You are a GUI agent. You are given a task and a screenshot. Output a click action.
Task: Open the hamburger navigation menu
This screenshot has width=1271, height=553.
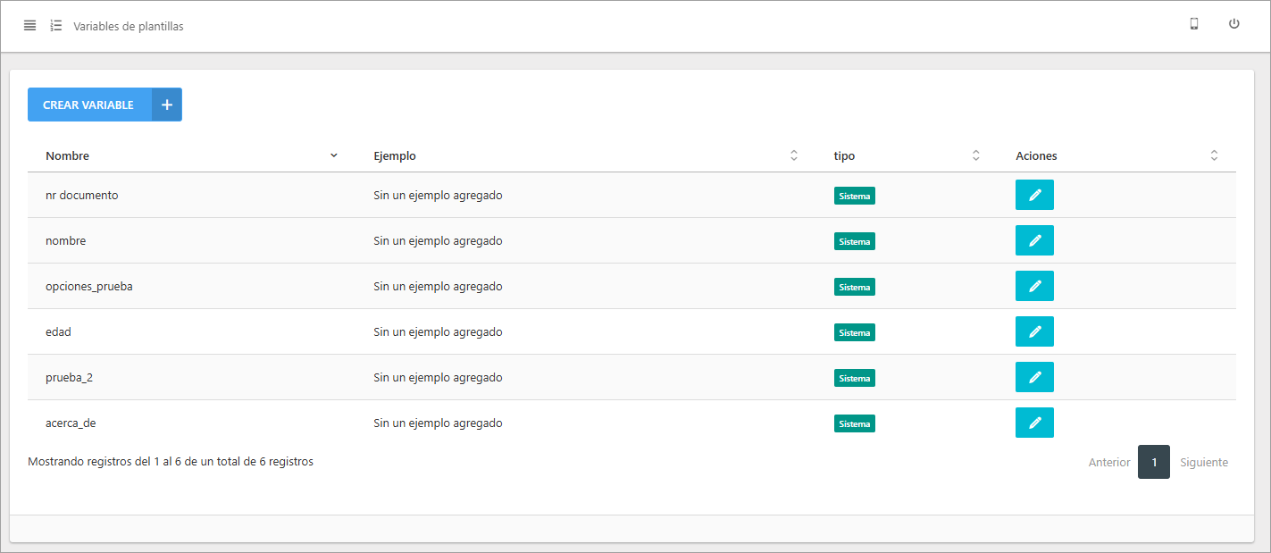pyautogui.click(x=29, y=25)
